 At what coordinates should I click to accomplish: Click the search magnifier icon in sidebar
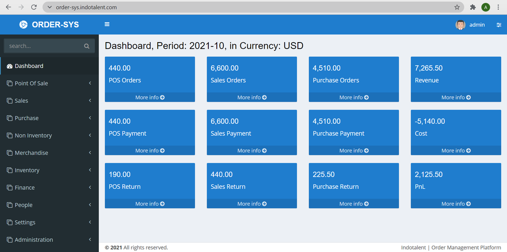pyautogui.click(x=87, y=46)
